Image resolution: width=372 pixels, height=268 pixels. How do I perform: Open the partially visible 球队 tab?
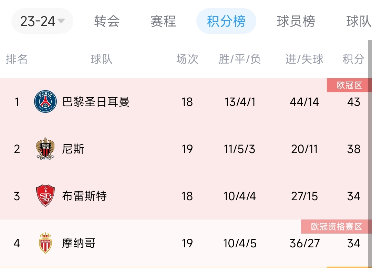359,21
